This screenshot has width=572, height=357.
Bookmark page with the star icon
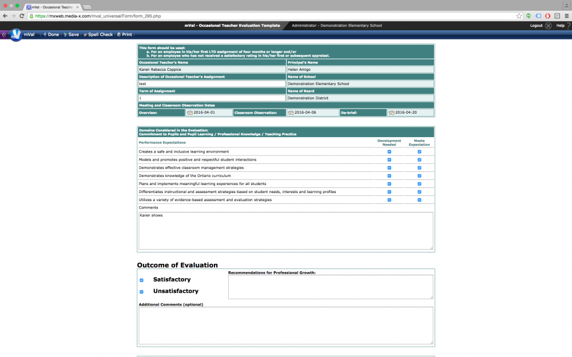pyautogui.click(x=519, y=16)
